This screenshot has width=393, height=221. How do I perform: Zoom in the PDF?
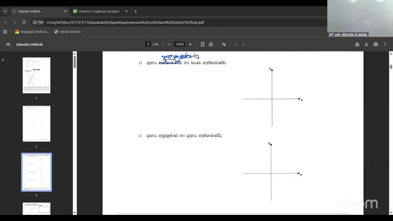click(190, 45)
